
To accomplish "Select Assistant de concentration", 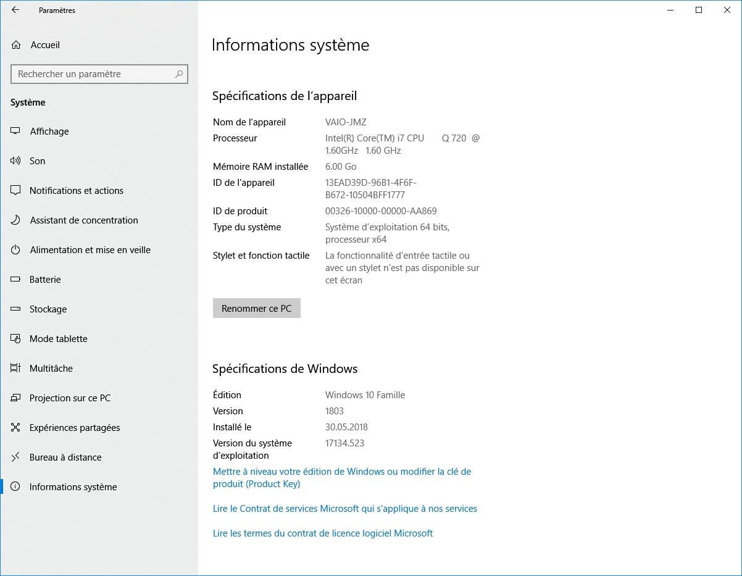I will (99, 220).
